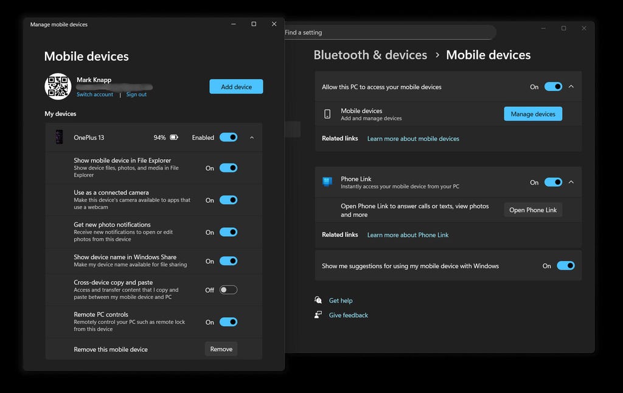
Task: Click the QR code profile avatar
Action: 58,86
